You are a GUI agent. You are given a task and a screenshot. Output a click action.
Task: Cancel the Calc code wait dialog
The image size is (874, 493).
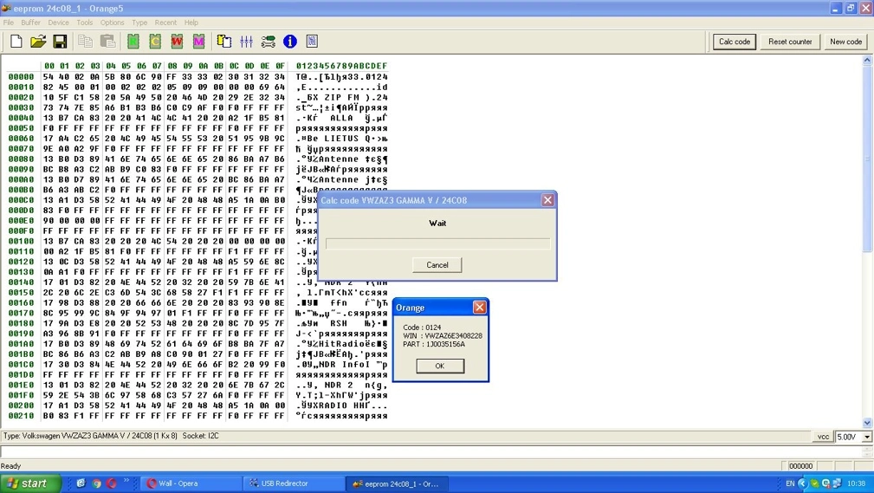[x=437, y=265]
